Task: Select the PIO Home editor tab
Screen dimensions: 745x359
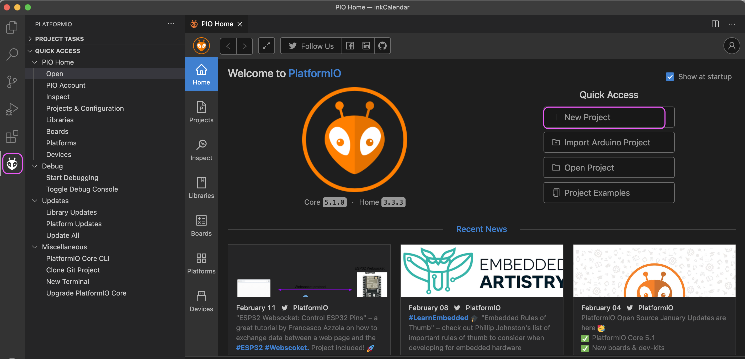Action: pyautogui.click(x=217, y=24)
